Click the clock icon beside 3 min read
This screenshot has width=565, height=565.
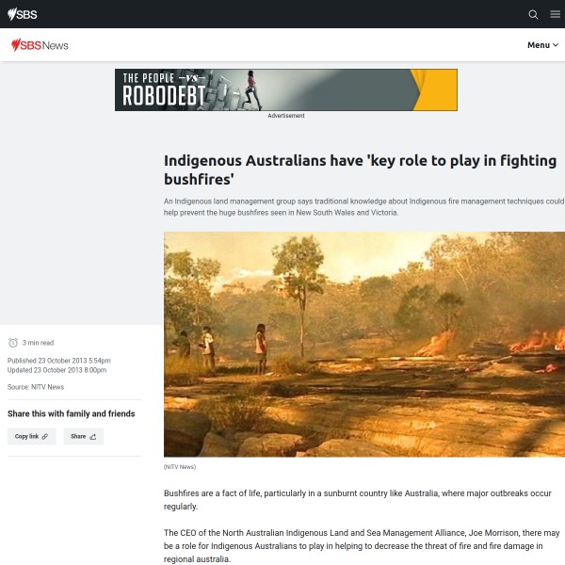tap(13, 343)
